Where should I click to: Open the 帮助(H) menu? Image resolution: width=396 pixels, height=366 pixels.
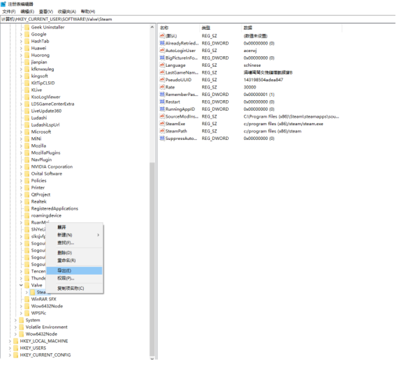(88, 11)
